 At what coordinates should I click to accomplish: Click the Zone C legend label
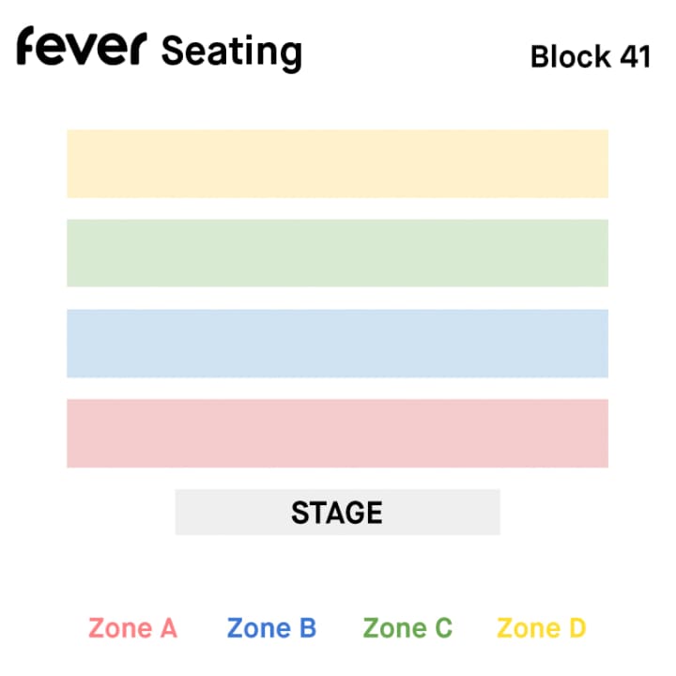407,628
